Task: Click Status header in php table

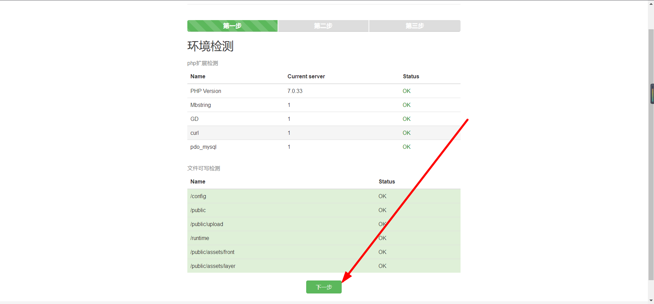Action: [411, 76]
